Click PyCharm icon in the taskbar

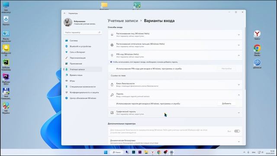click(x=134, y=152)
